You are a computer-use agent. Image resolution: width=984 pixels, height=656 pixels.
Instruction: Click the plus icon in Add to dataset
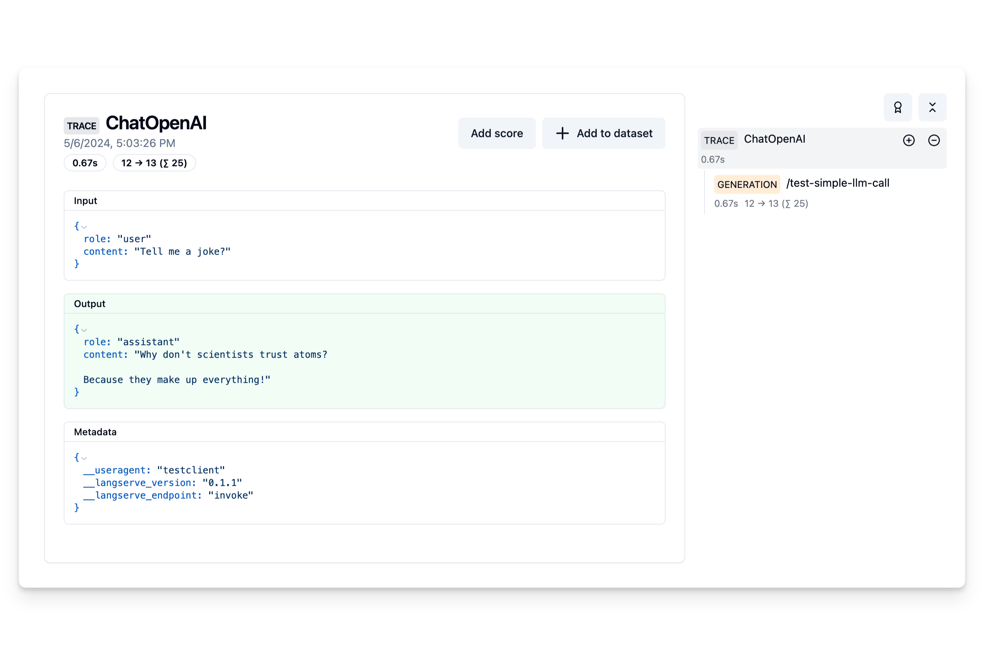[x=562, y=133]
